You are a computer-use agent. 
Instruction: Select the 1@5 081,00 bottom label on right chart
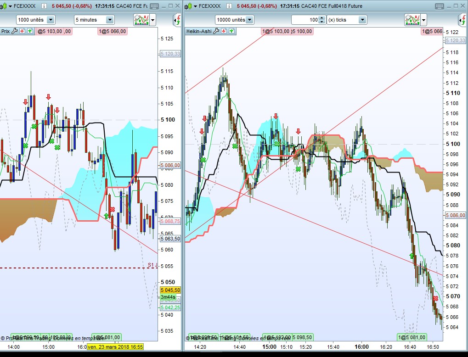pos(412,337)
